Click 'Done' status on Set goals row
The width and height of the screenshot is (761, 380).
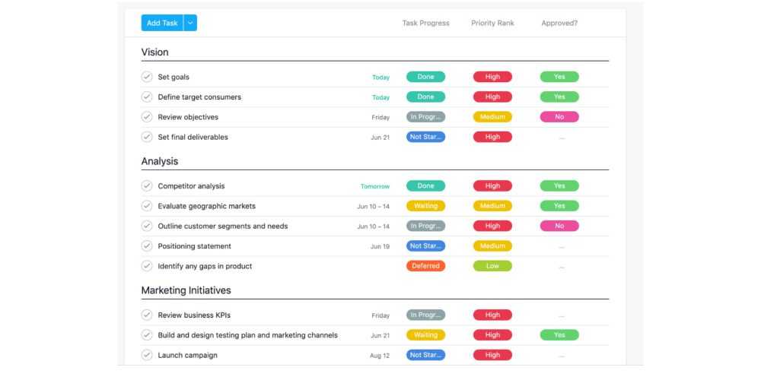point(425,77)
